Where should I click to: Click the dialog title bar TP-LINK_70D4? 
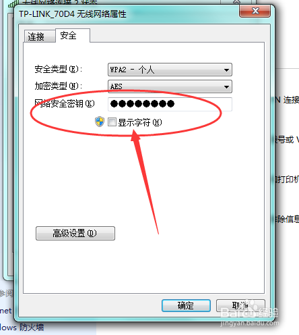click(x=73, y=14)
